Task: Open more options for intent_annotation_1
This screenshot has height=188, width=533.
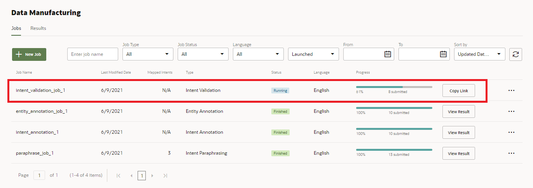Action: point(511,133)
